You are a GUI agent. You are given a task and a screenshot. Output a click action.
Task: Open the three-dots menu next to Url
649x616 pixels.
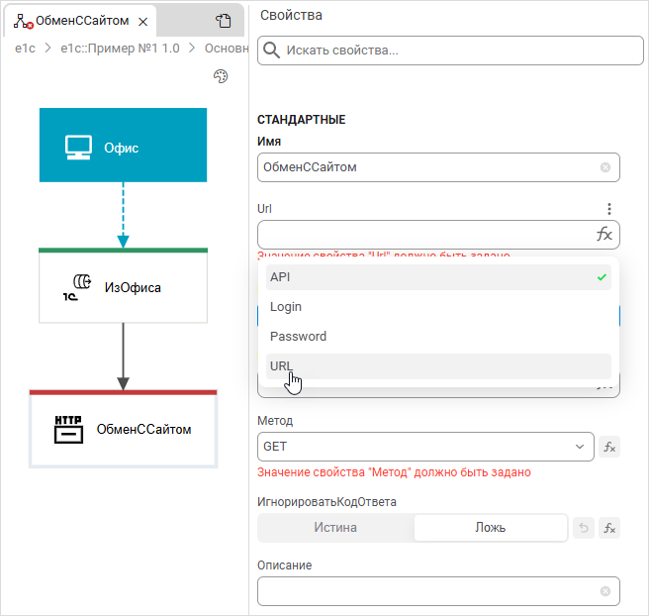pos(609,209)
